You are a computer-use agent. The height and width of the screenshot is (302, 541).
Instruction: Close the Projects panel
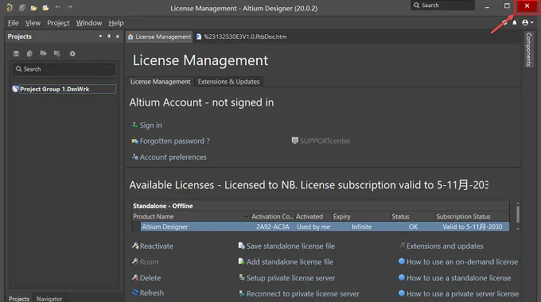pos(118,37)
